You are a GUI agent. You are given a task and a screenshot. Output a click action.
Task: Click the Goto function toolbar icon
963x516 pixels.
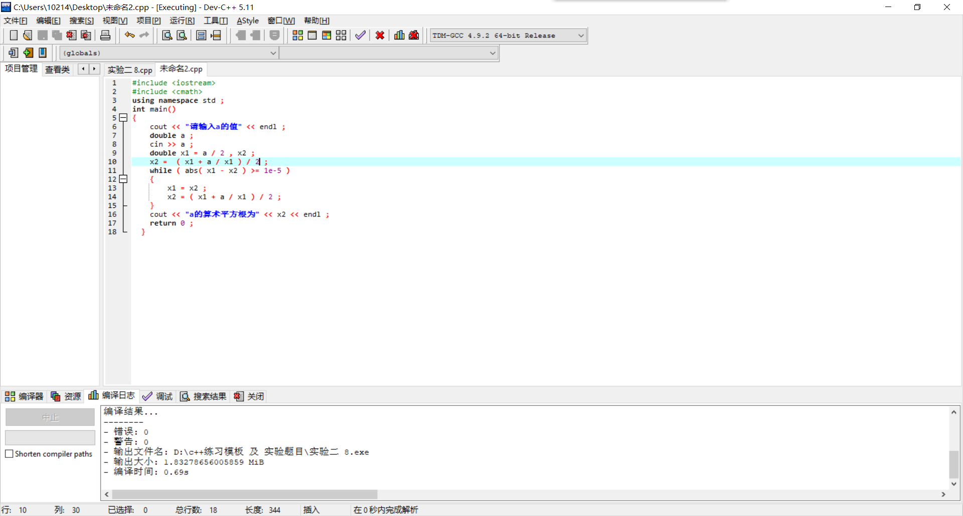click(201, 35)
